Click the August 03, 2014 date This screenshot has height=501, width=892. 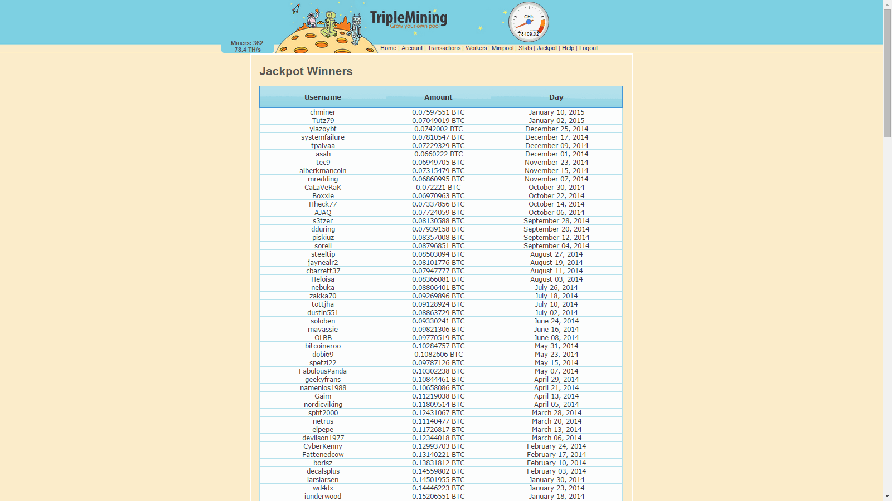tap(556, 279)
